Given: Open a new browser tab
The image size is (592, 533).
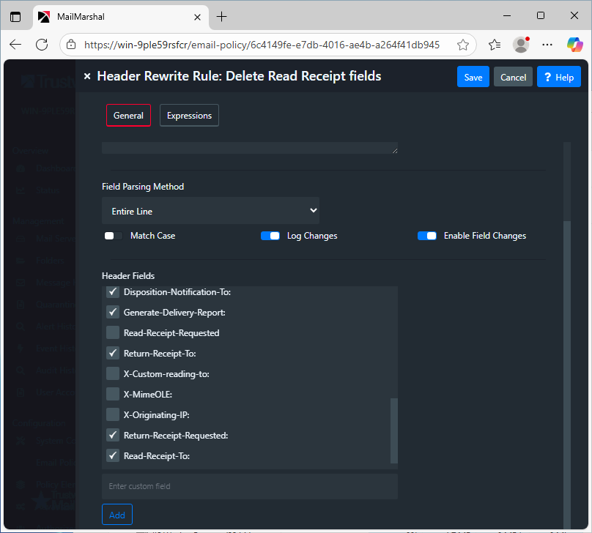Looking at the screenshot, I should [x=222, y=16].
